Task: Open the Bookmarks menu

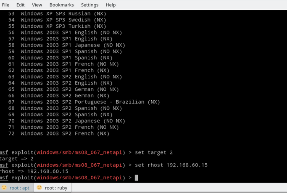Action: 62,5
